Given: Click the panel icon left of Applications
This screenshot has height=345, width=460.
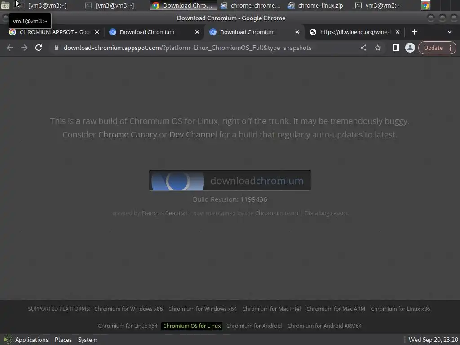Looking at the screenshot, I should coord(7,340).
